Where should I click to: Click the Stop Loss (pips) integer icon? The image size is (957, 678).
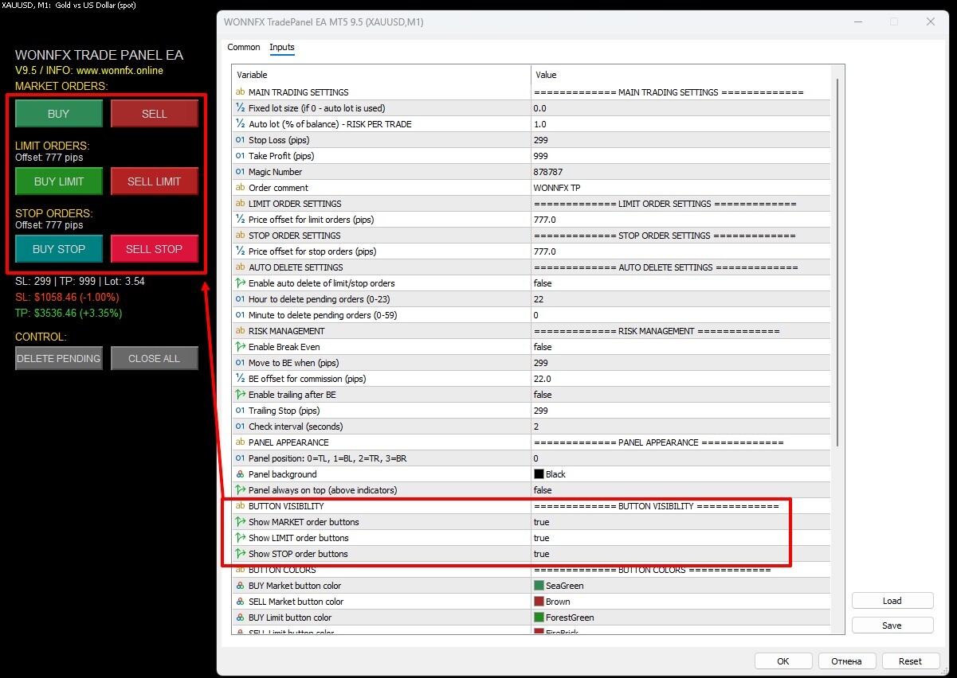click(x=240, y=140)
